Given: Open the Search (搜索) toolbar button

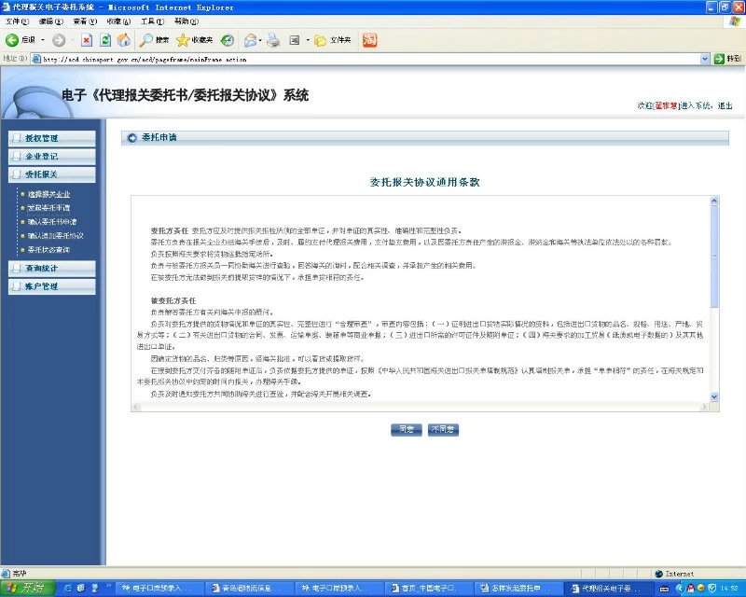Looking at the screenshot, I should click(154, 40).
